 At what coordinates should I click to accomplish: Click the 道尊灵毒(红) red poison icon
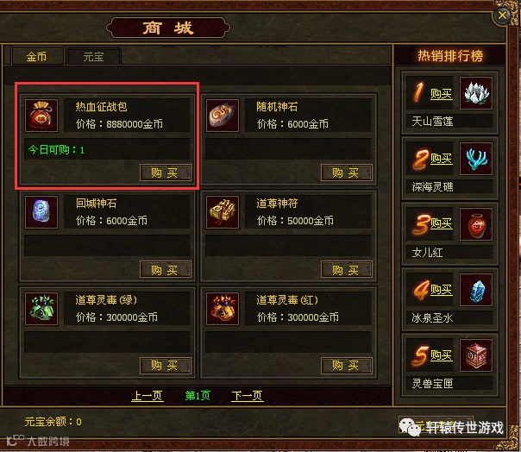pyautogui.click(x=223, y=309)
